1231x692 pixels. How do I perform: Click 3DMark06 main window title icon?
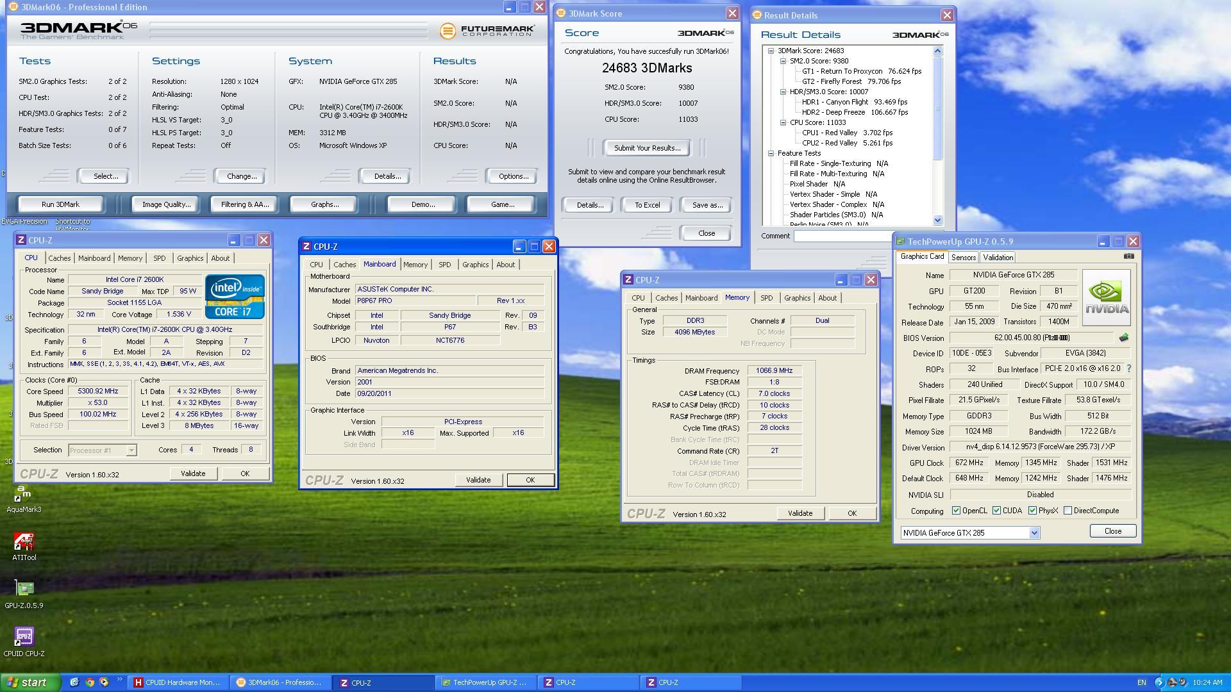coord(13,7)
